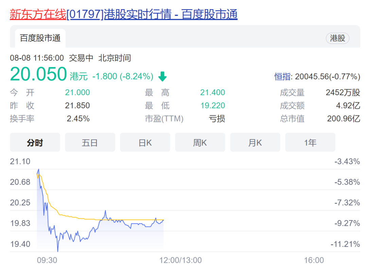Open the 日K daily candlestick view
This screenshot has height=268, width=367.
pos(145,142)
